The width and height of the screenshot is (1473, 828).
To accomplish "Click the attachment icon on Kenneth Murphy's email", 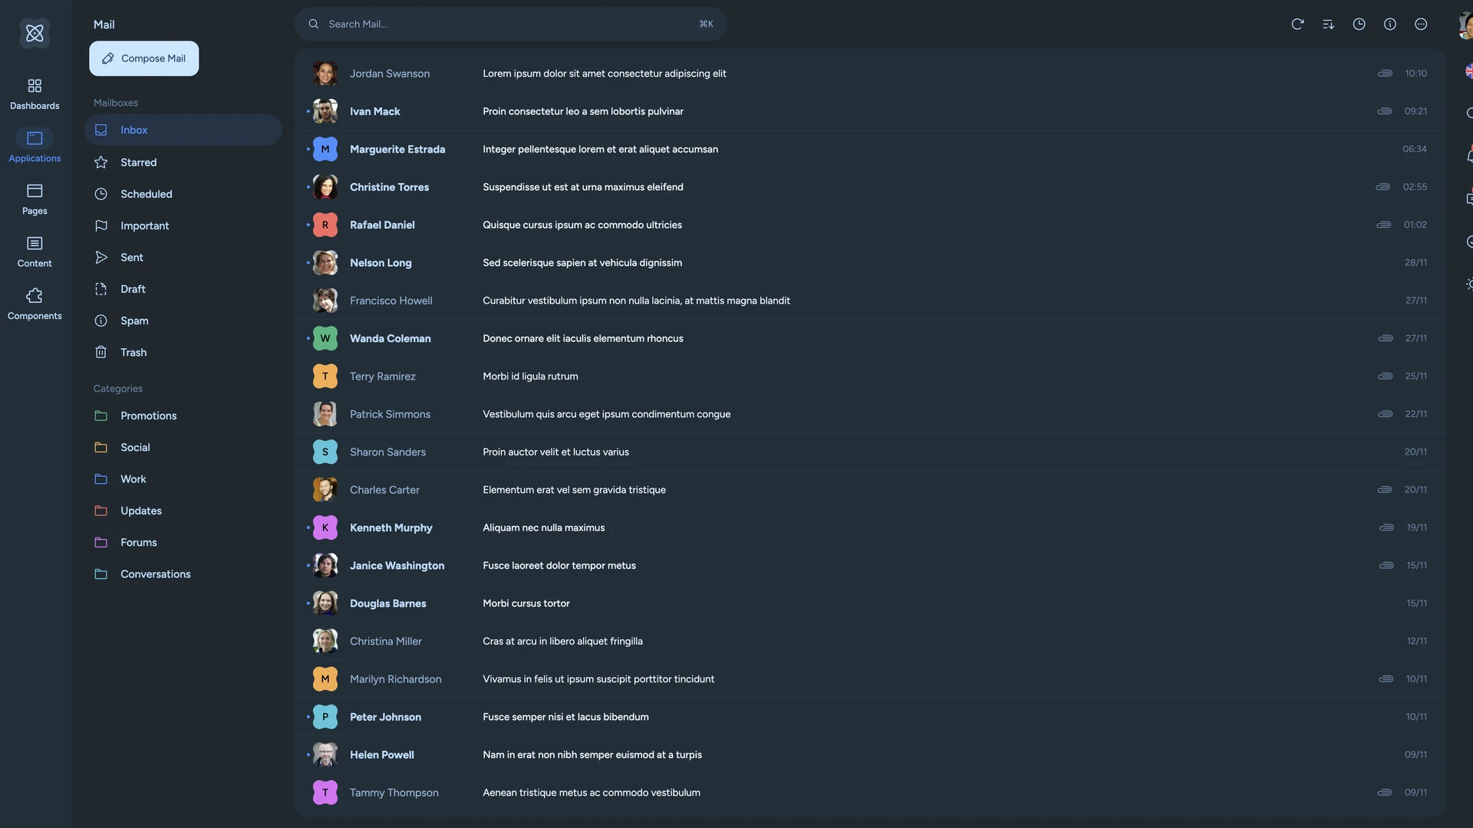I will click(1386, 527).
